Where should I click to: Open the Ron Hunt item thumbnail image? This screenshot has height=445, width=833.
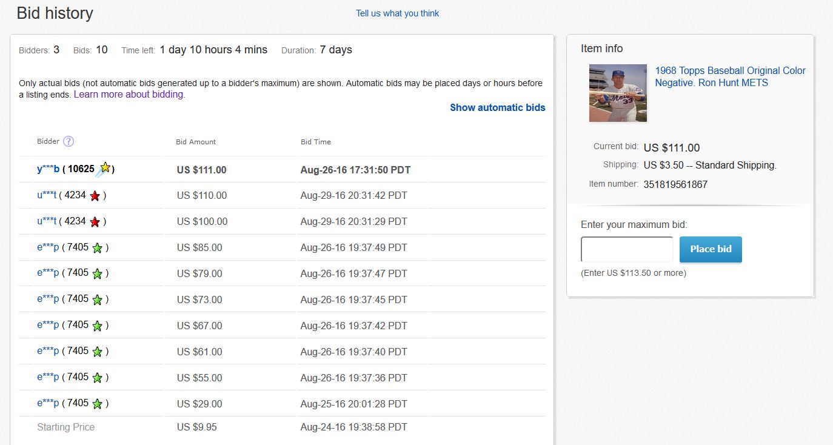click(618, 93)
